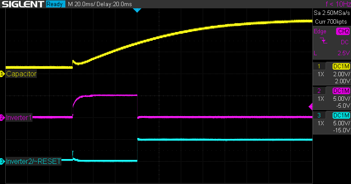Click the cyan channel 3 ground marker
The image size is (351, 184).
click(2, 162)
